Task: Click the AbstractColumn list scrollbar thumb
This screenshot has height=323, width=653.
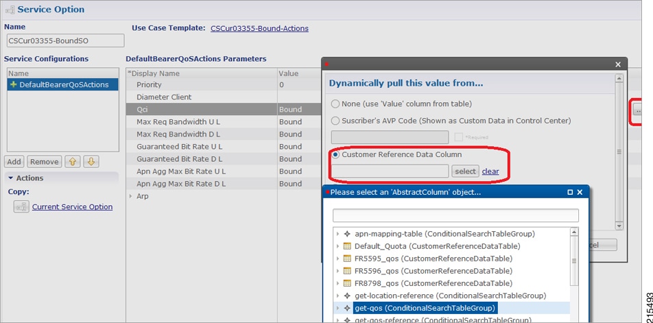Action: click(574, 261)
